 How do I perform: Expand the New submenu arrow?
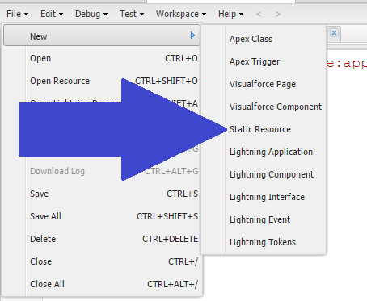[192, 36]
